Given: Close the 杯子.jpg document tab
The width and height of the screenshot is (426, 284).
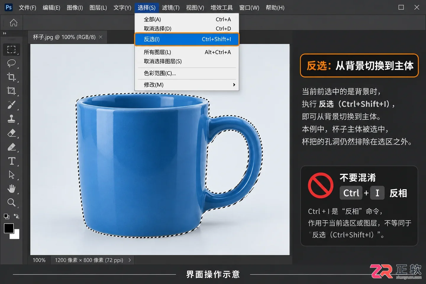Looking at the screenshot, I should point(101,37).
